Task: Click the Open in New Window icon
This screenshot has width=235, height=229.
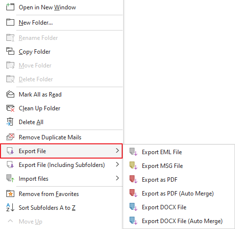Action: click(10, 7)
